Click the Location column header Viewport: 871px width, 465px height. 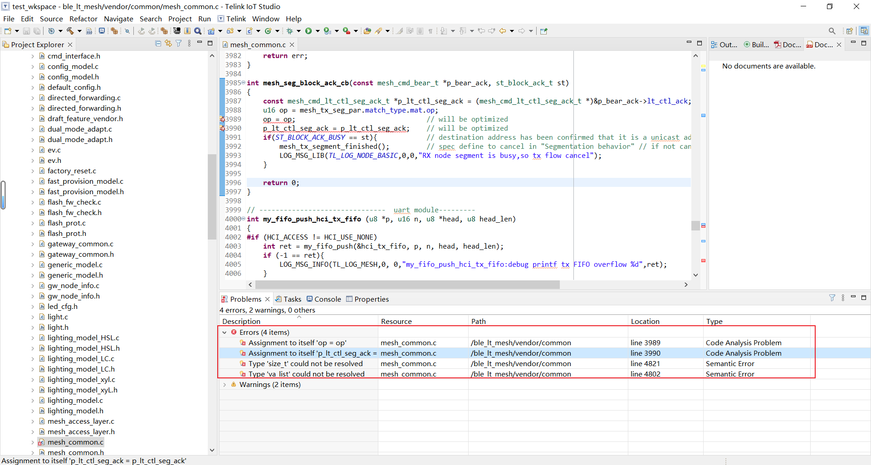[x=665, y=321]
